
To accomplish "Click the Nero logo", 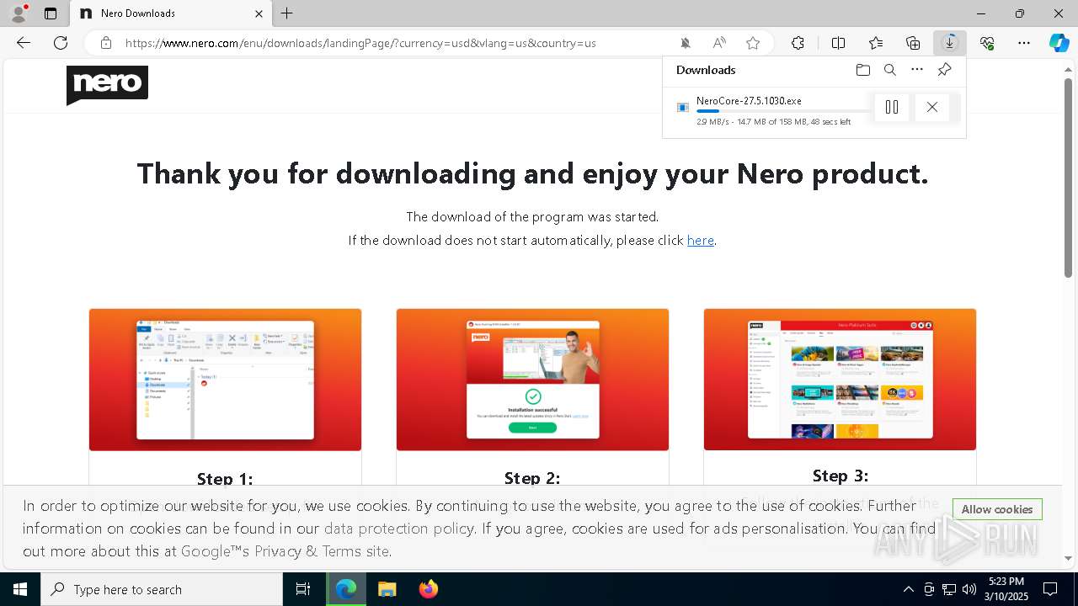I will tap(107, 85).
